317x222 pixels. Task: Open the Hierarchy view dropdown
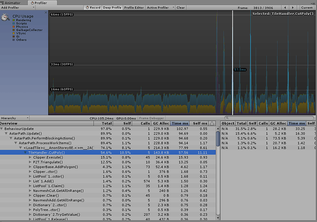coord(15,118)
